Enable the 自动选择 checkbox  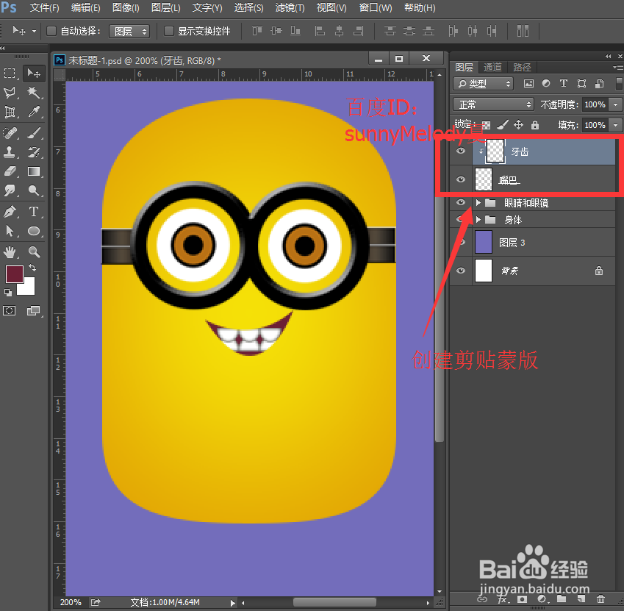[x=51, y=31]
